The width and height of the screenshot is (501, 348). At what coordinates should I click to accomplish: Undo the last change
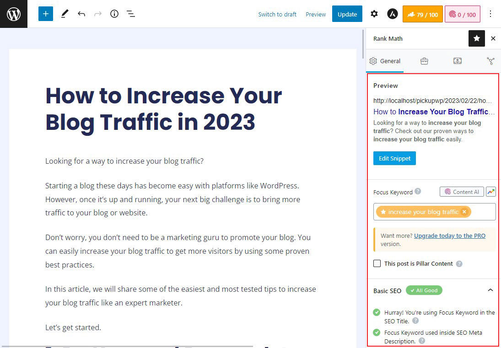(x=81, y=14)
